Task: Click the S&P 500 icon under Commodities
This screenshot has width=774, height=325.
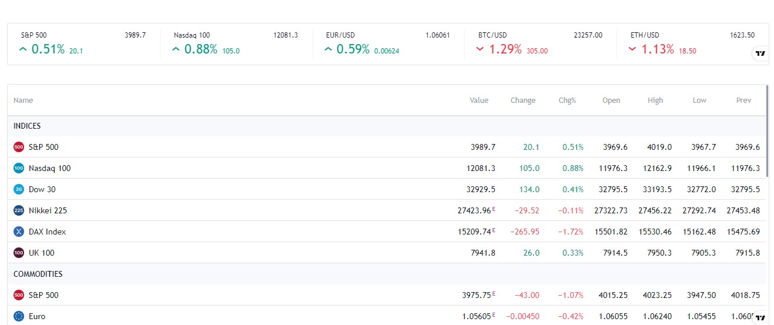Action: (x=19, y=295)
